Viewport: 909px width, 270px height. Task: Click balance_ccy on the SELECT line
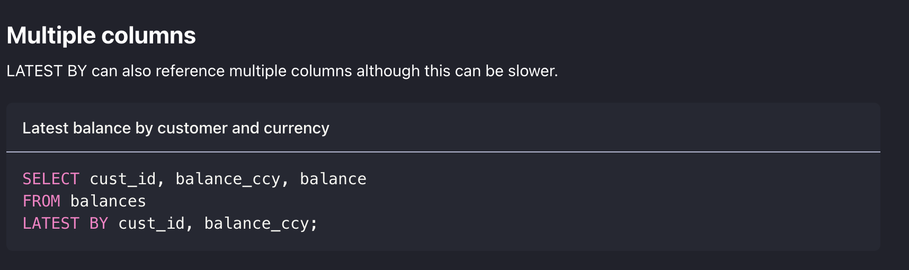point(228,179)
